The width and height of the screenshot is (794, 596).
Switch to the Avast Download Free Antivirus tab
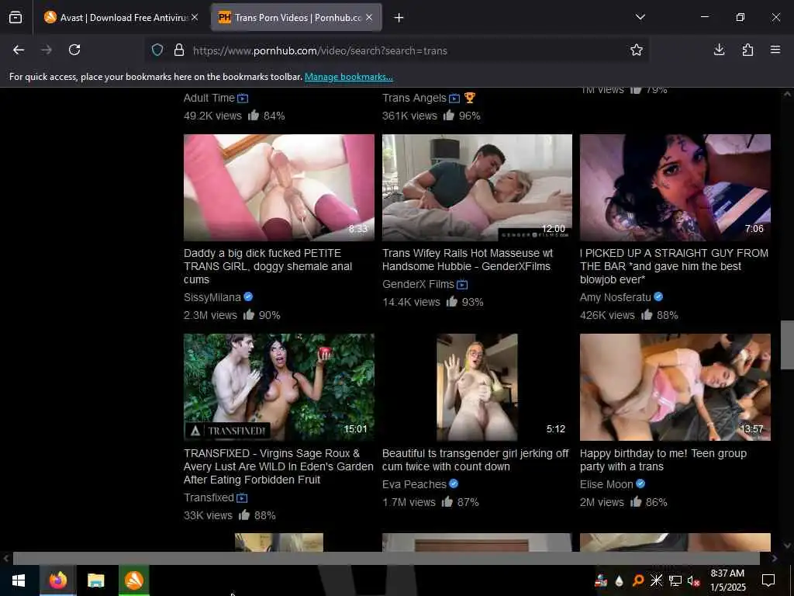(116, 17)
